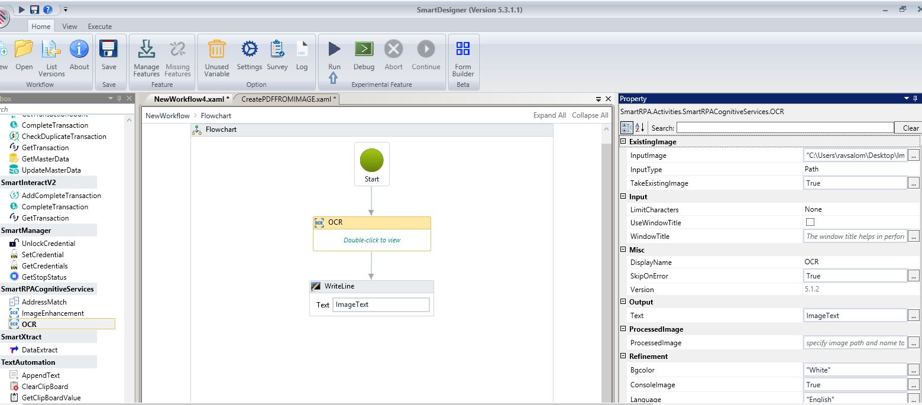Screen dimensions: 922x405
Task: Click the ImageText field in WriteLine
Action: [381, 305]
